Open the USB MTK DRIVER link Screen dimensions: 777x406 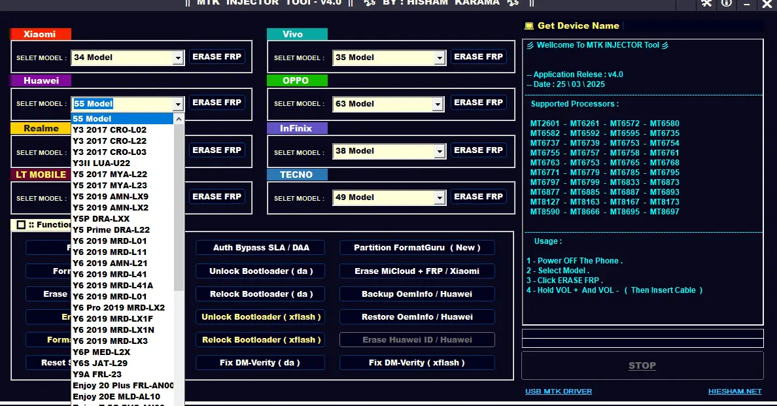click(558, 391)
